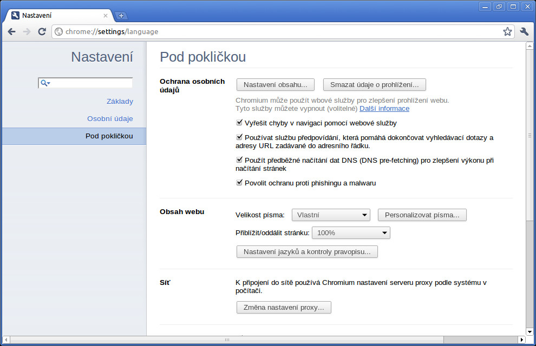
Task: Open Nastavení obsahu dialog
Action: coord(275,85)
